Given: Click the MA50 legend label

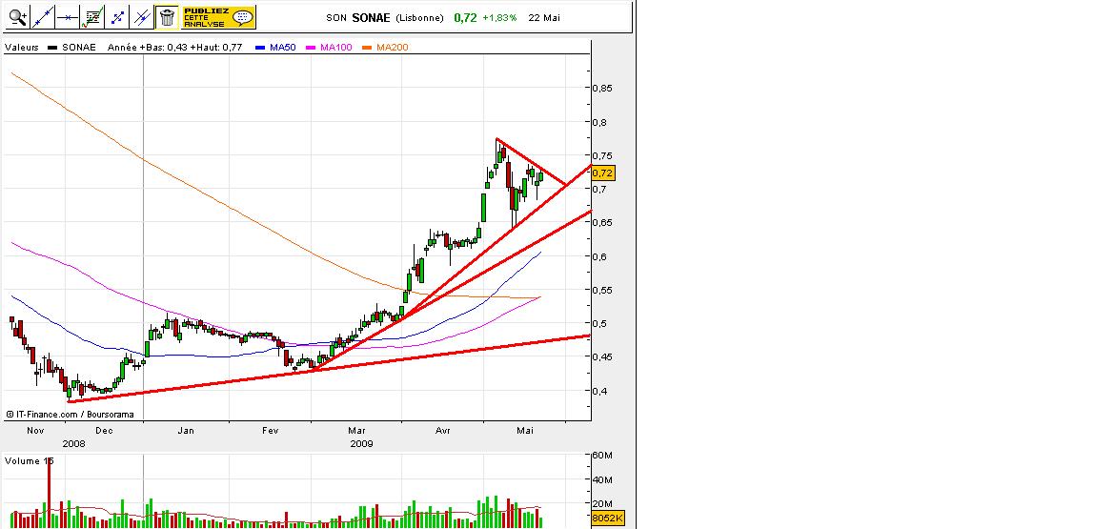Looking at the screenshot, I should (283, 48).
